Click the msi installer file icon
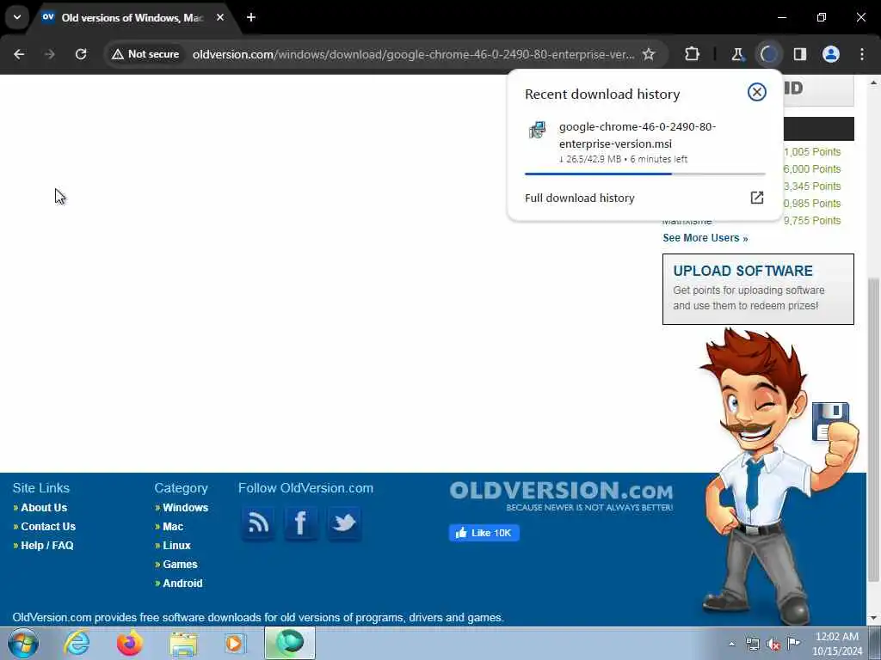 tap(538, 130)
